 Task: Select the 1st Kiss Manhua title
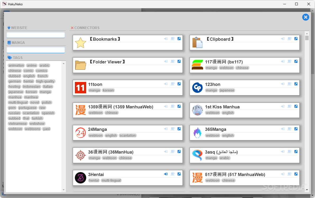[x=222, y=107]
